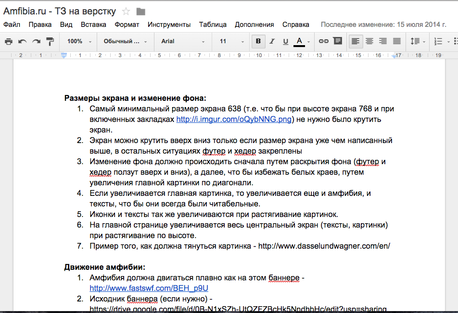Toggle Italic formatting
This screenshot has height=313, width=458.
coord(272,41)
